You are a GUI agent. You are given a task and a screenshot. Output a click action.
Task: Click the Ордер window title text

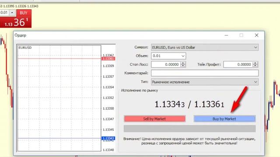(21, 35)
